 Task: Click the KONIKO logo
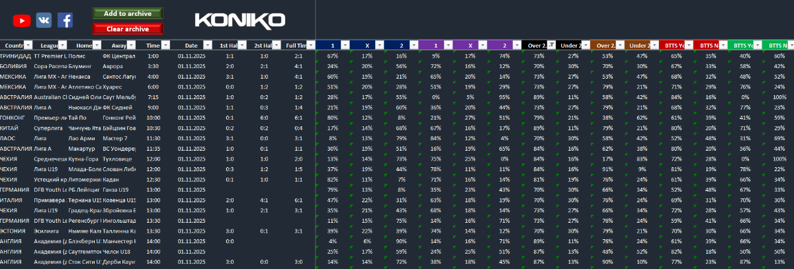[x=240, y=20]
